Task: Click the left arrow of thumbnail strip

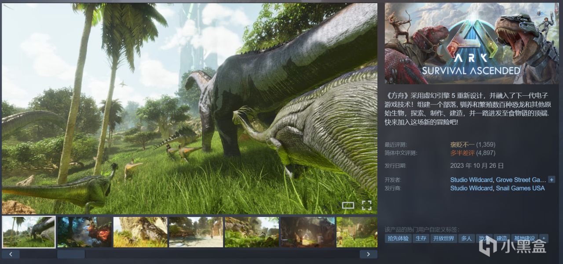Action: pyautogui.click(x=11, y=254)
